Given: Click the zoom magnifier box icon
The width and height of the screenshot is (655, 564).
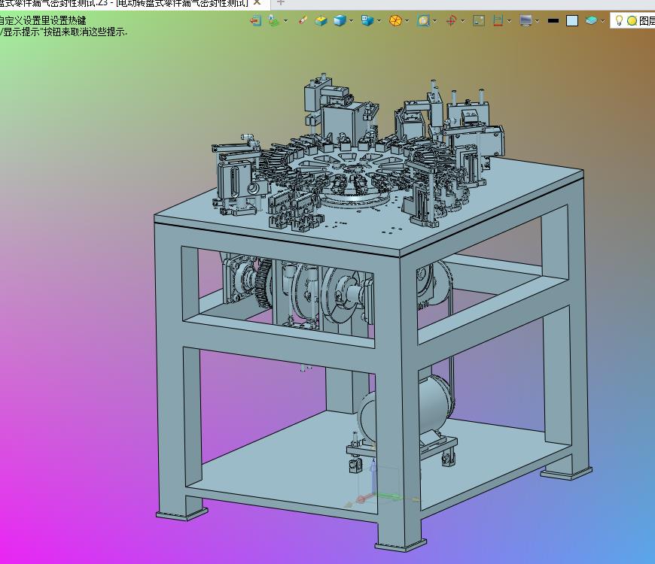Looking at the screenshot, I should (423, 20).
